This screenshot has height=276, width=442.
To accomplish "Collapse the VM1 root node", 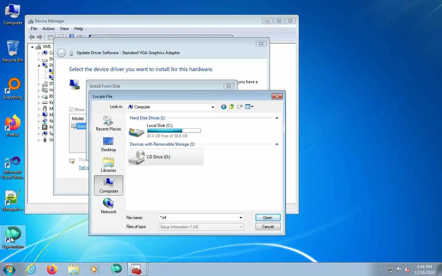I will pyautogui.click(x=32, y=47).
